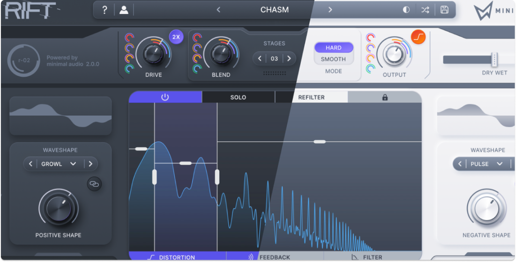This screenshot has height=262, width=516.
Task: Click the green modulation ring beside BLEND
Action: pos(197,69)
